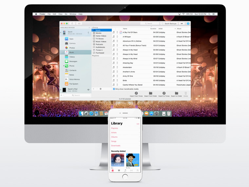Open App Store from the dock
249x187 pixels.
pos(151,114)
